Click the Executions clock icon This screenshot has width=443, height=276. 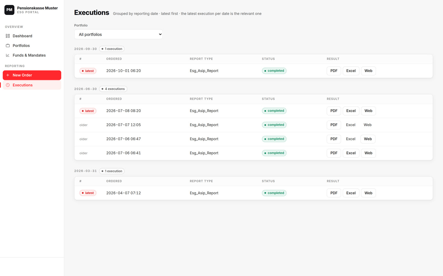8,85
